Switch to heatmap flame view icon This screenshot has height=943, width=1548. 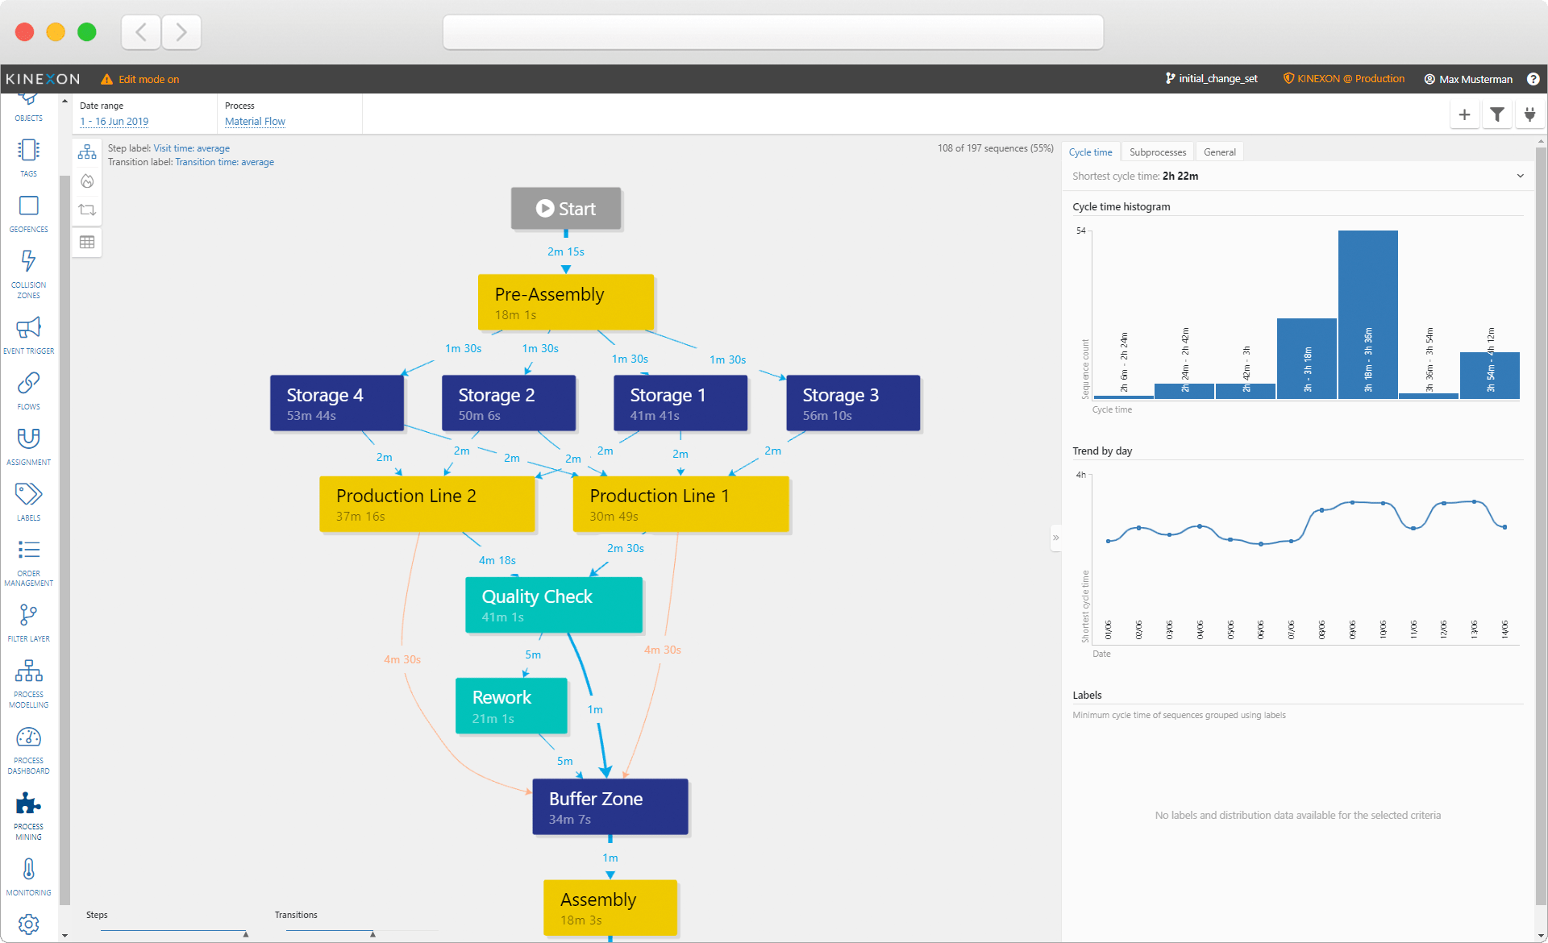click(87, 181)
